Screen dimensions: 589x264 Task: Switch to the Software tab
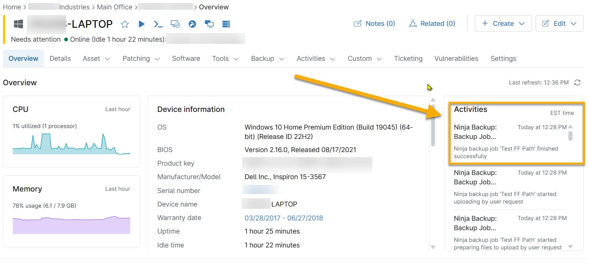coord(186,59)
